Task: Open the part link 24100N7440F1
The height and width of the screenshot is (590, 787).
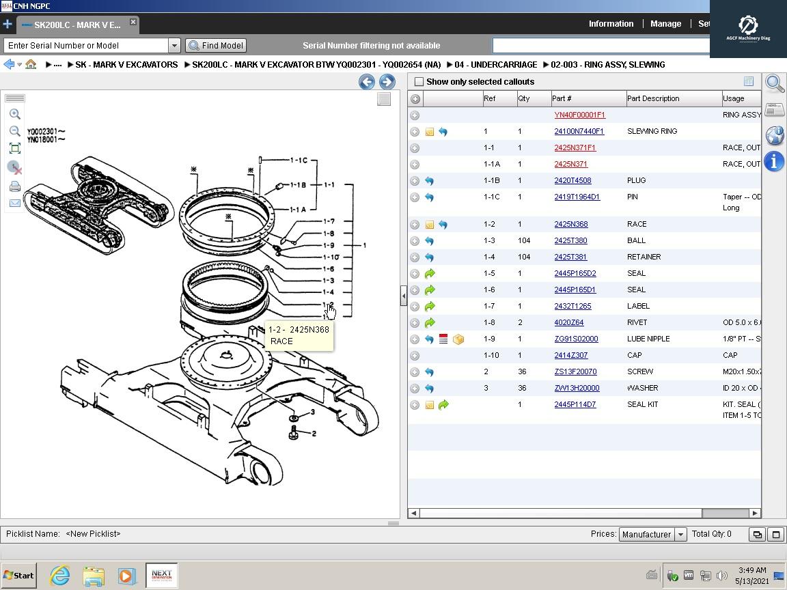Action: (x=579, y=131)
